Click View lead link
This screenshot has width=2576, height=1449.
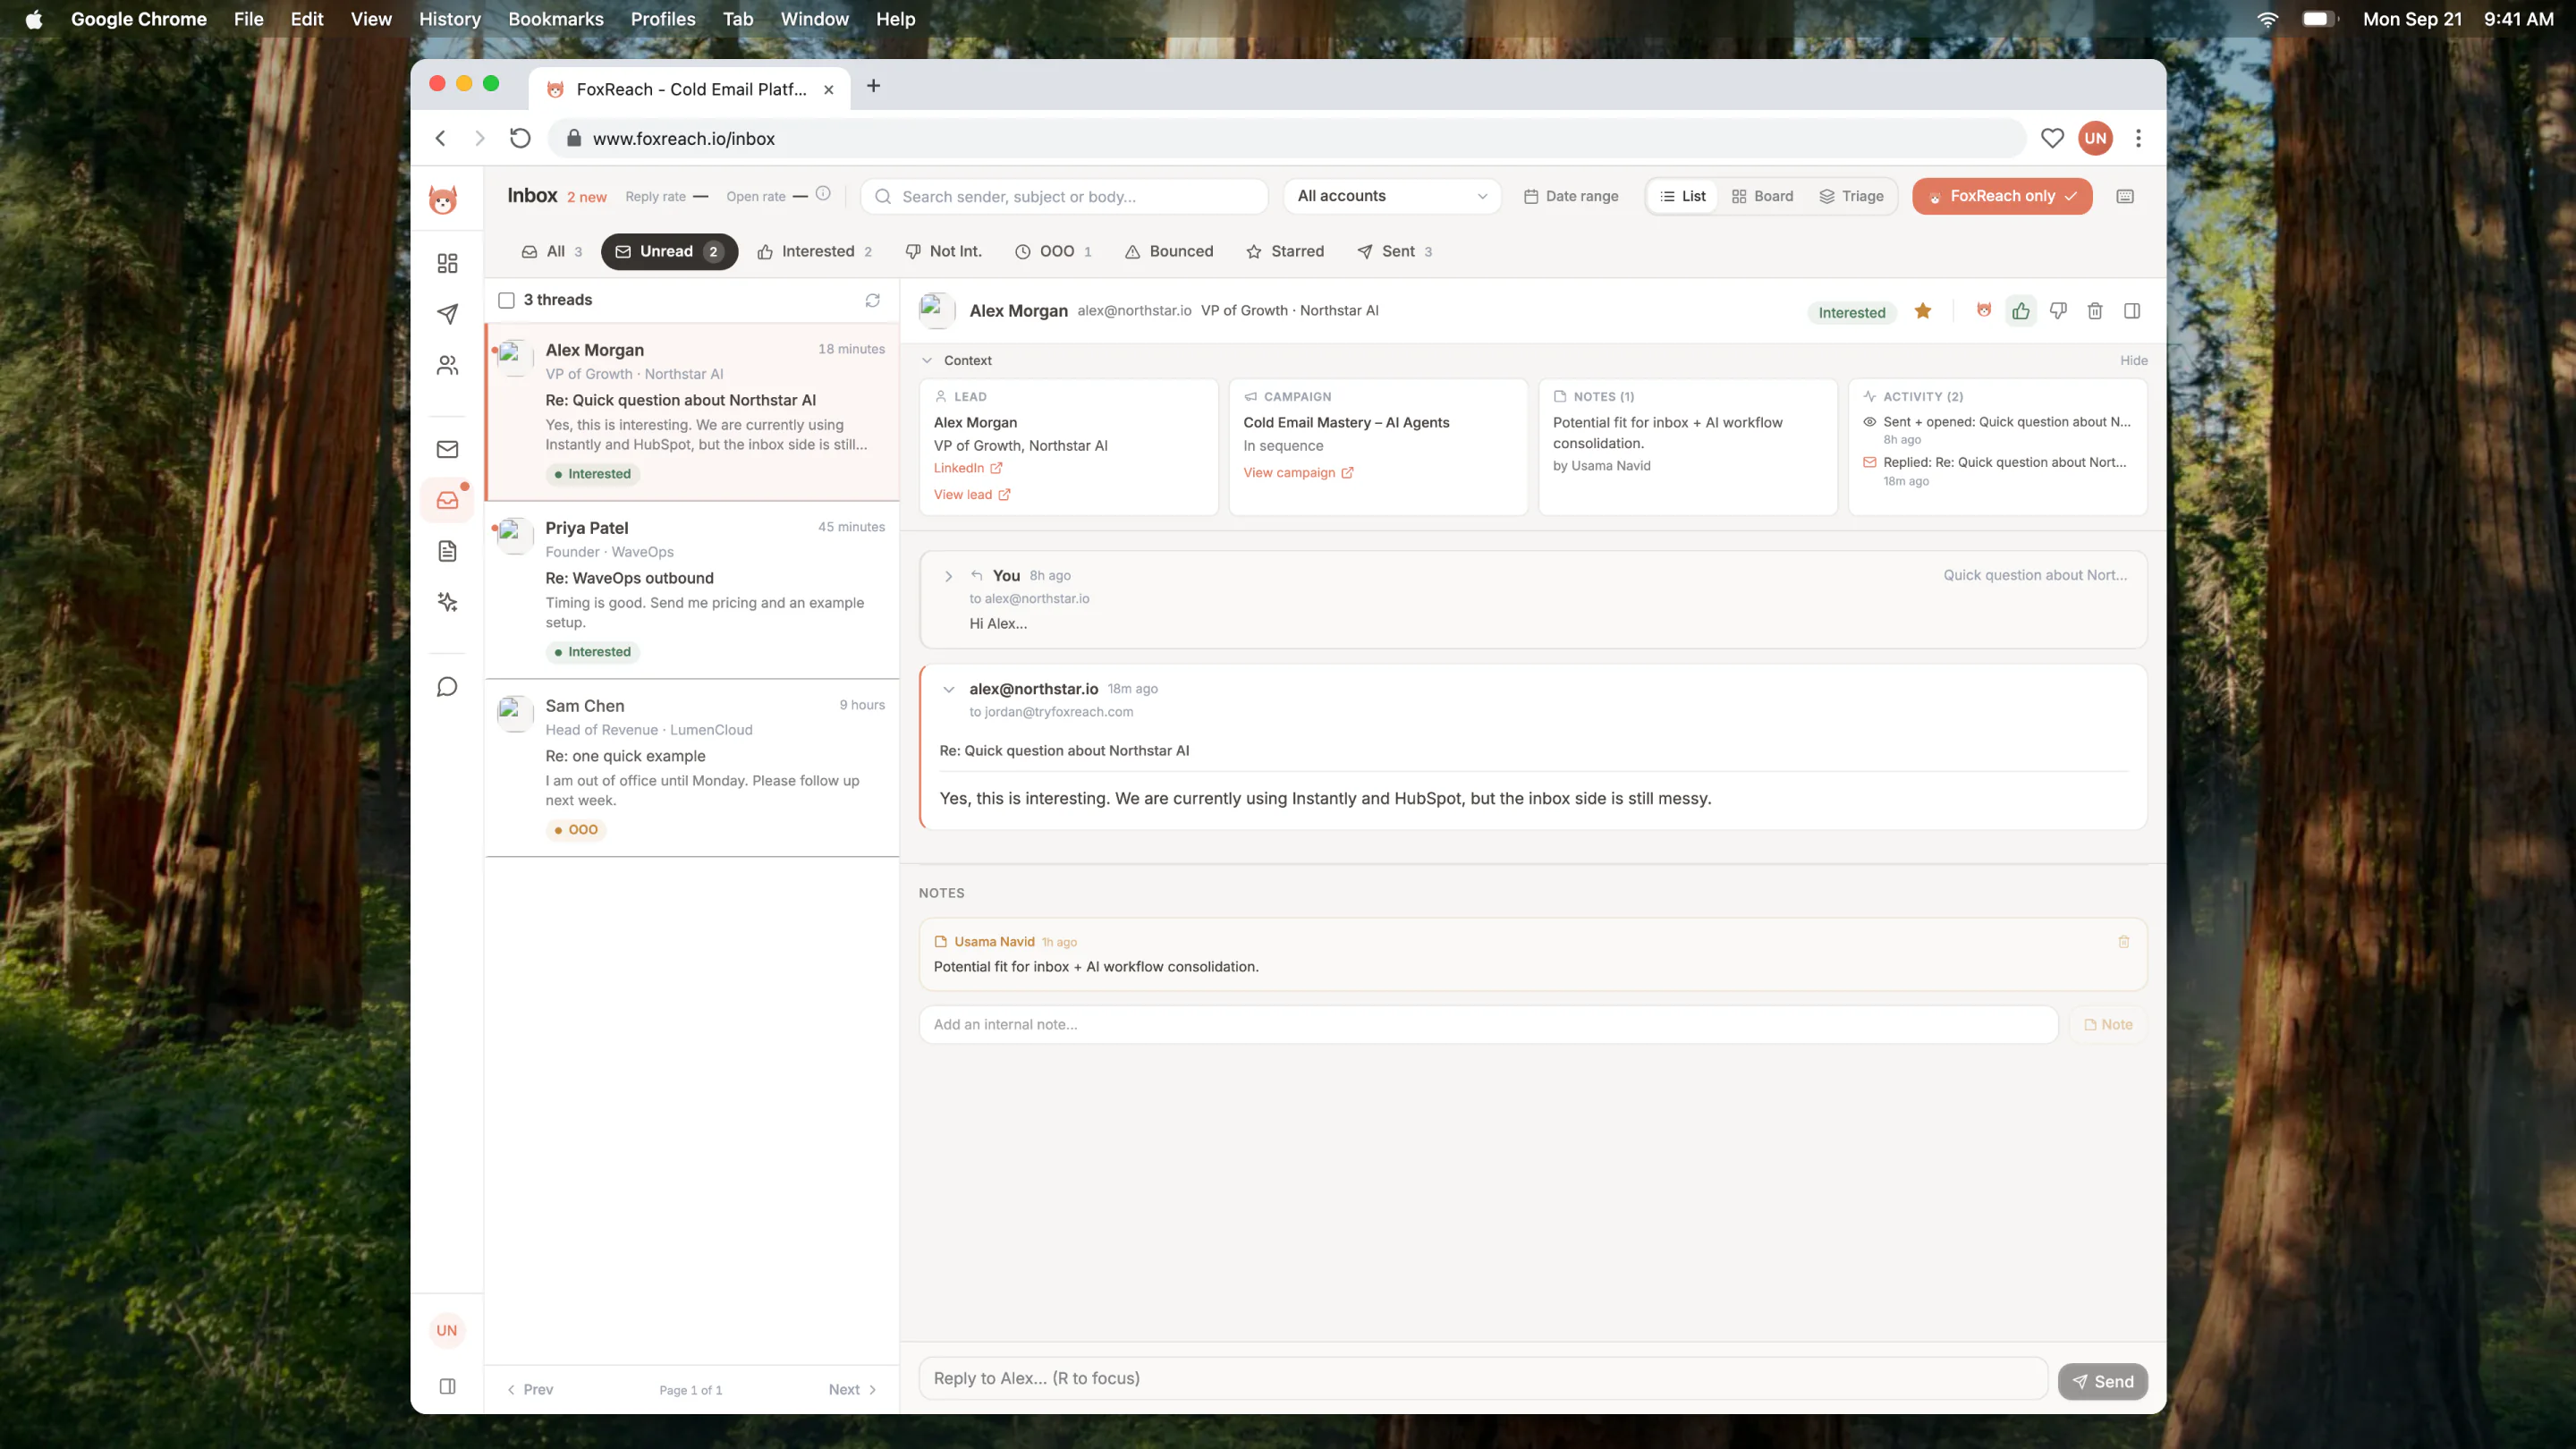(972, 495)
